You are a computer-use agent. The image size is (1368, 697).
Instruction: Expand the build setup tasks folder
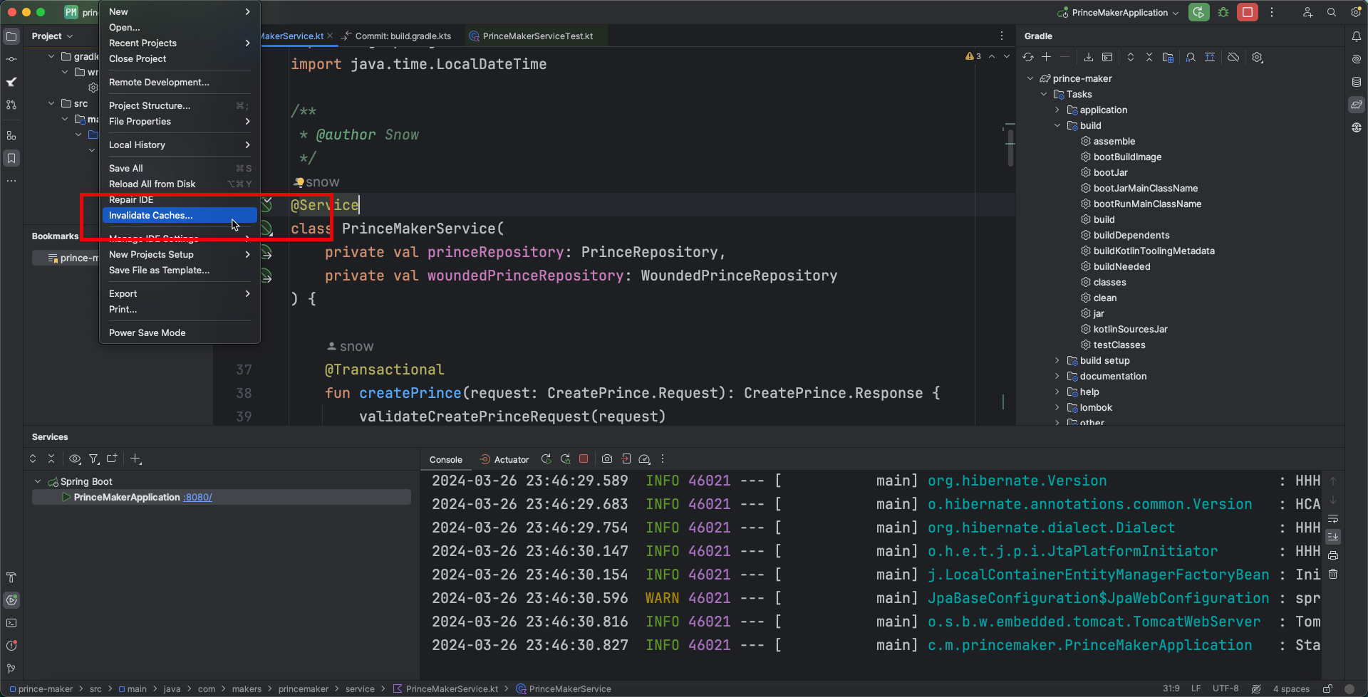point(1057,360)
